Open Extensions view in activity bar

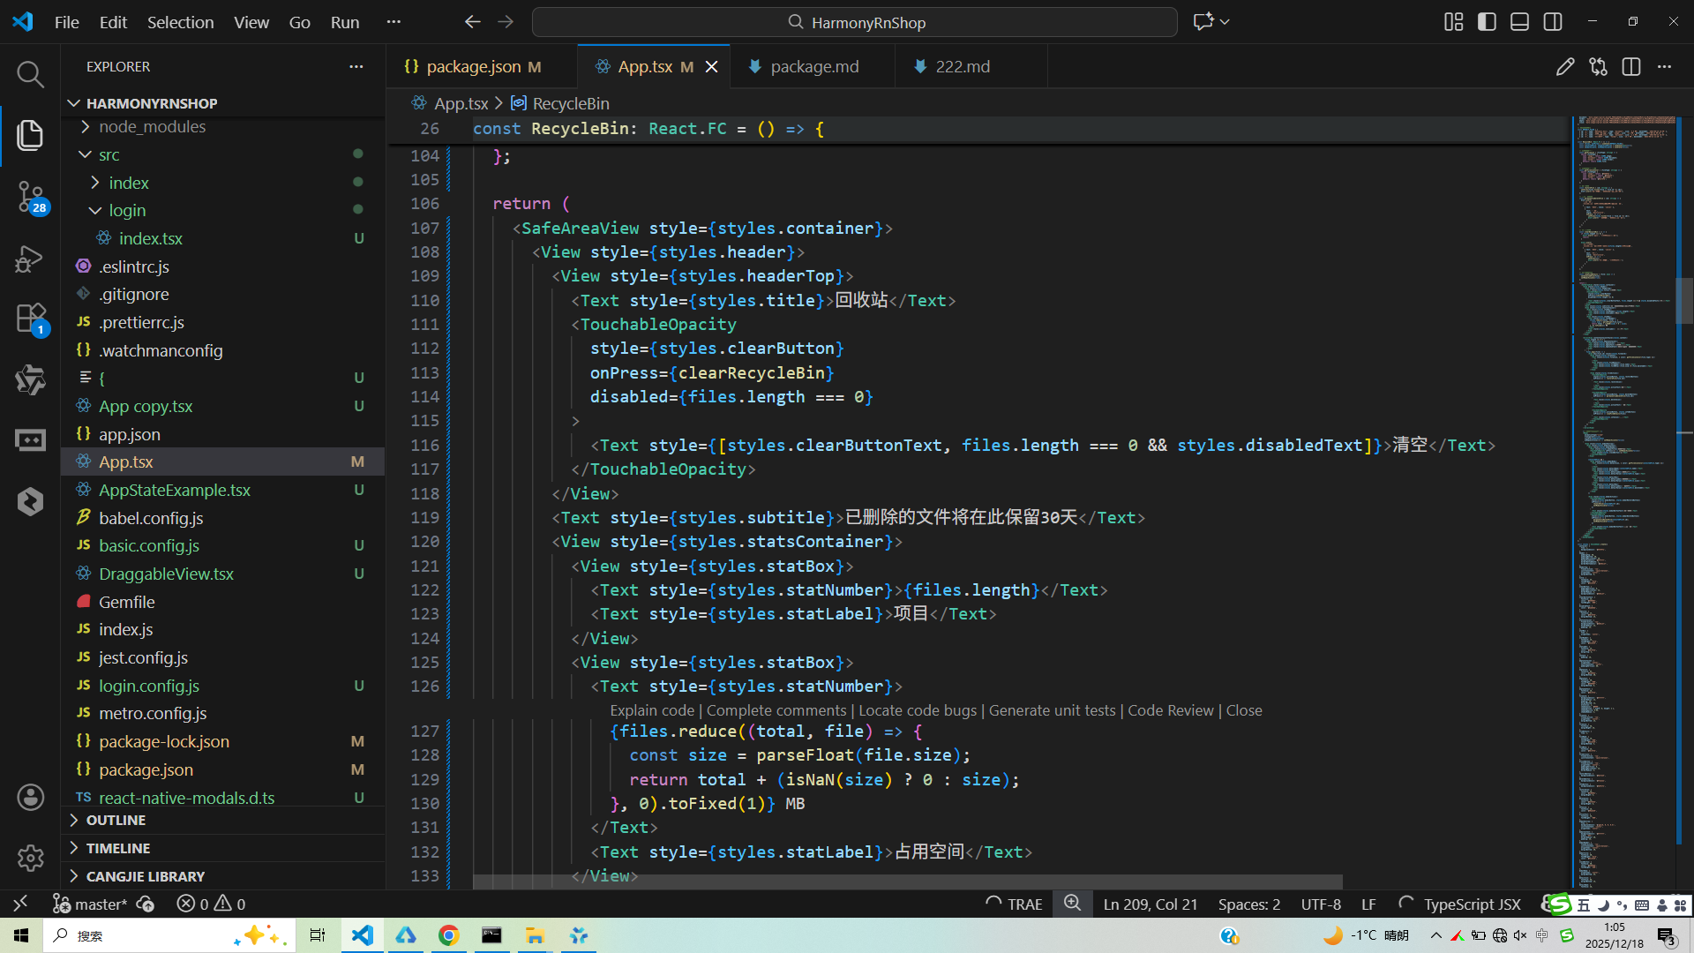coord(30,319)
